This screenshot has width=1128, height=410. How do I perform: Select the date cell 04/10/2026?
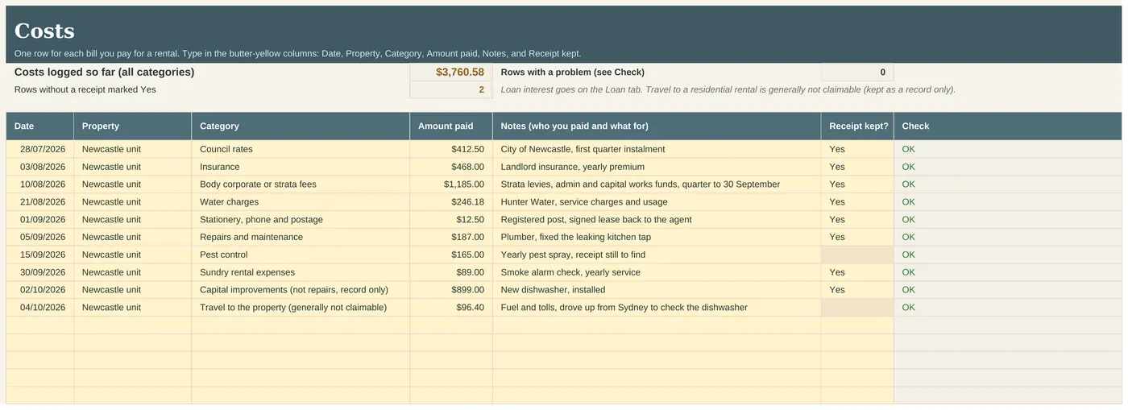[x=39, y=308]
